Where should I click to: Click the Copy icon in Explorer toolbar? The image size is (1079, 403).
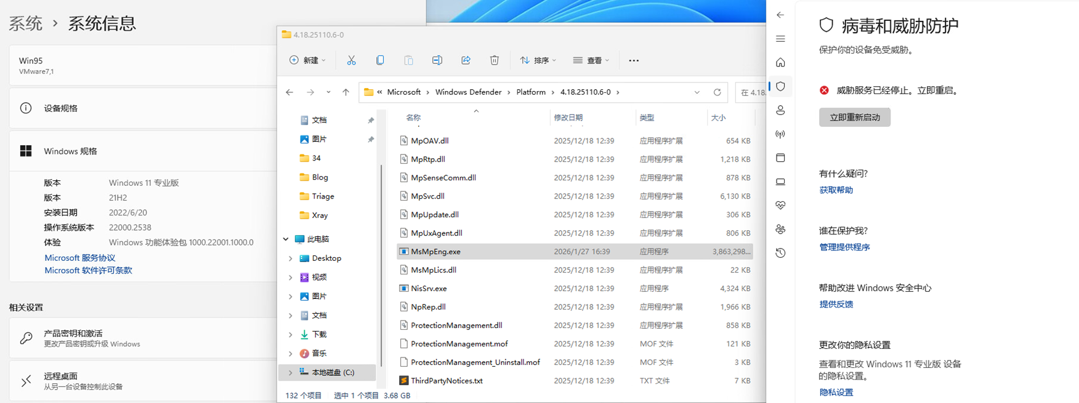(380, 60)
